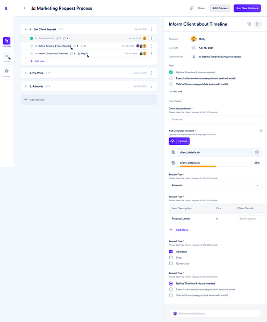Click the first client_details.xls file icon
Image resolution: width=267 pixels, height=322 pixels.
(x=173, y=152)
